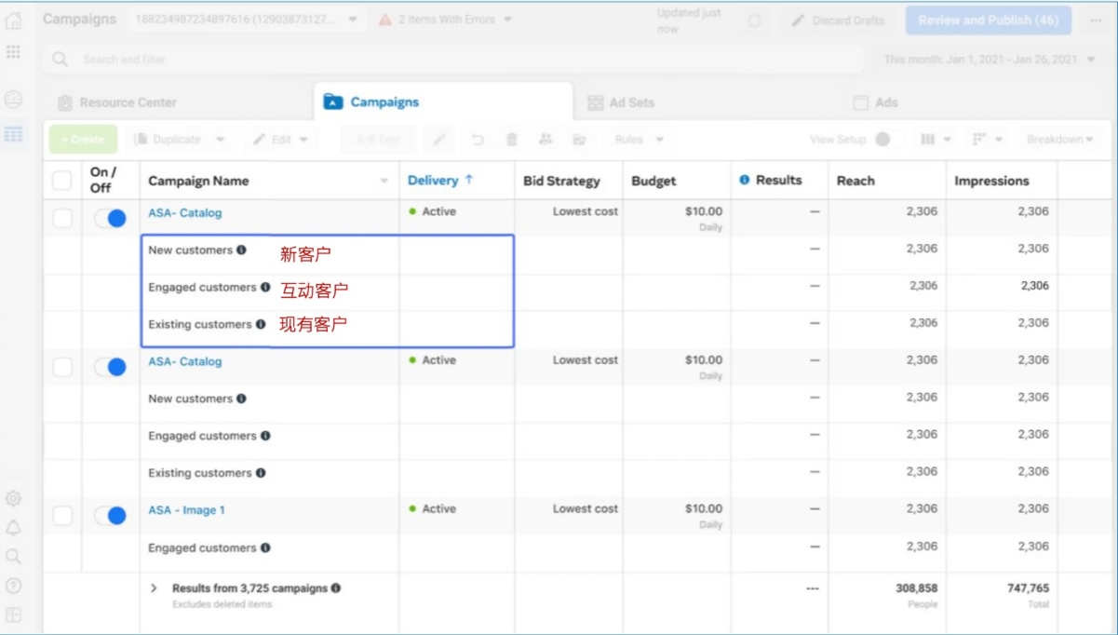The width and height of the screenshot is (1118, 635).
Task: Open notifications bell in sidebar
Action: 13,528
